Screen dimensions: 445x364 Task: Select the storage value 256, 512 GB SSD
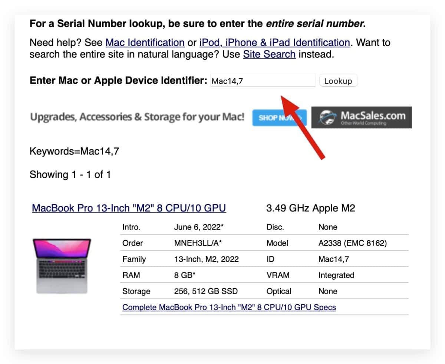click(206, 291)
